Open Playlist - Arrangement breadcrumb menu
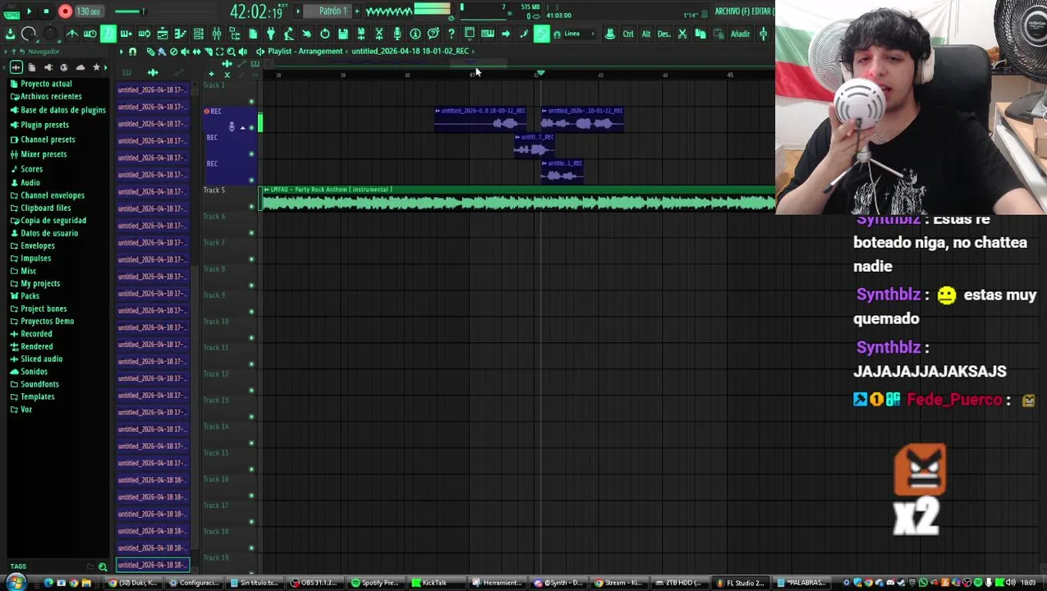This screenshot has width=1047, height=591. tap(305, 51)
